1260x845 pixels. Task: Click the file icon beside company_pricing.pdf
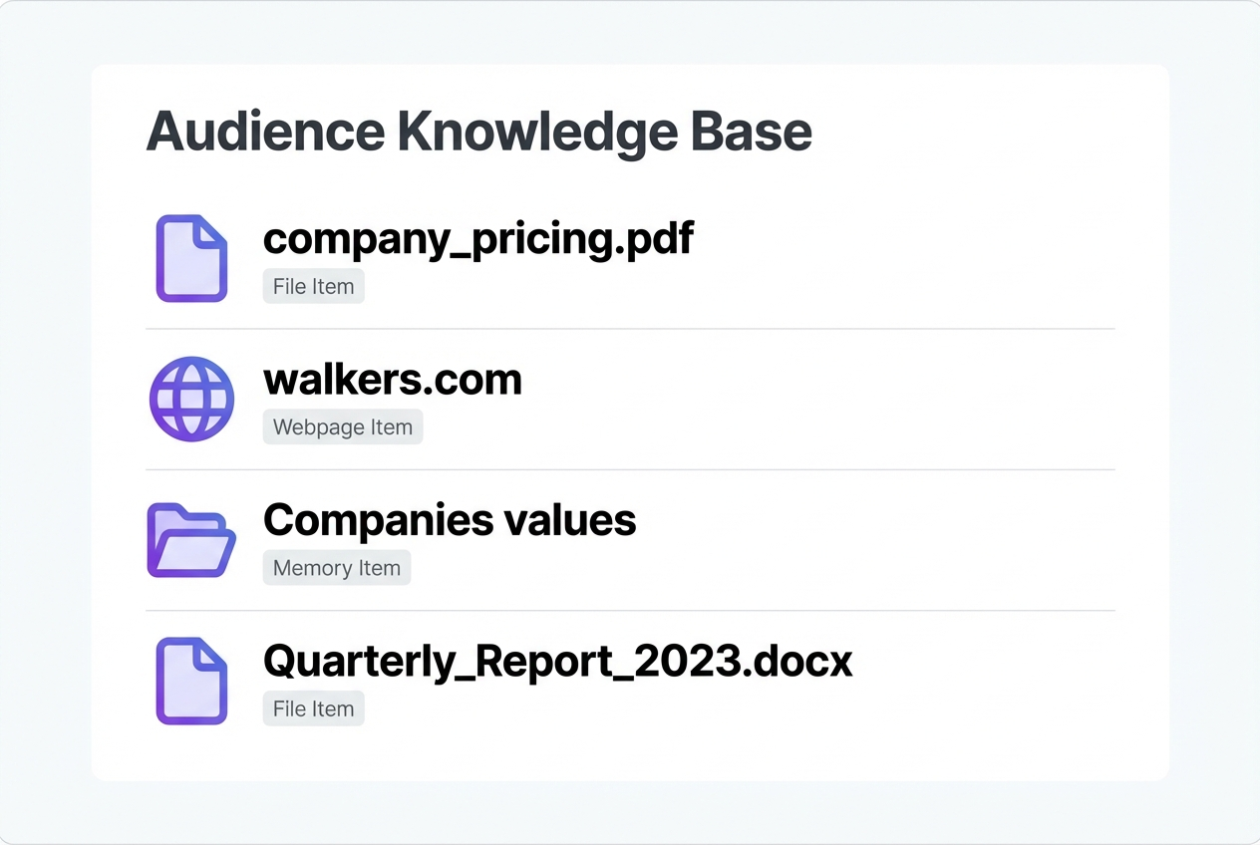coord(191,258)
